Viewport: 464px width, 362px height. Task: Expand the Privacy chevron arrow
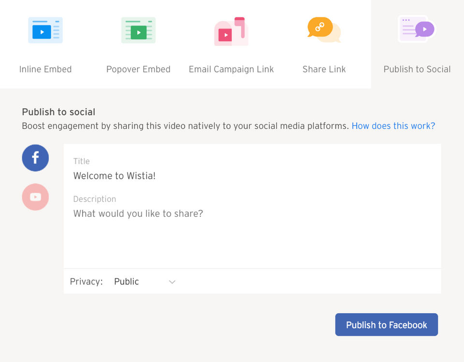[x=172, y=282]
